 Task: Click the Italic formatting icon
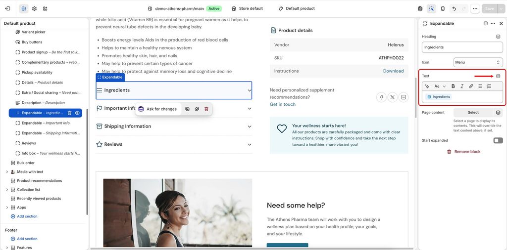click(x=462, y=86)
